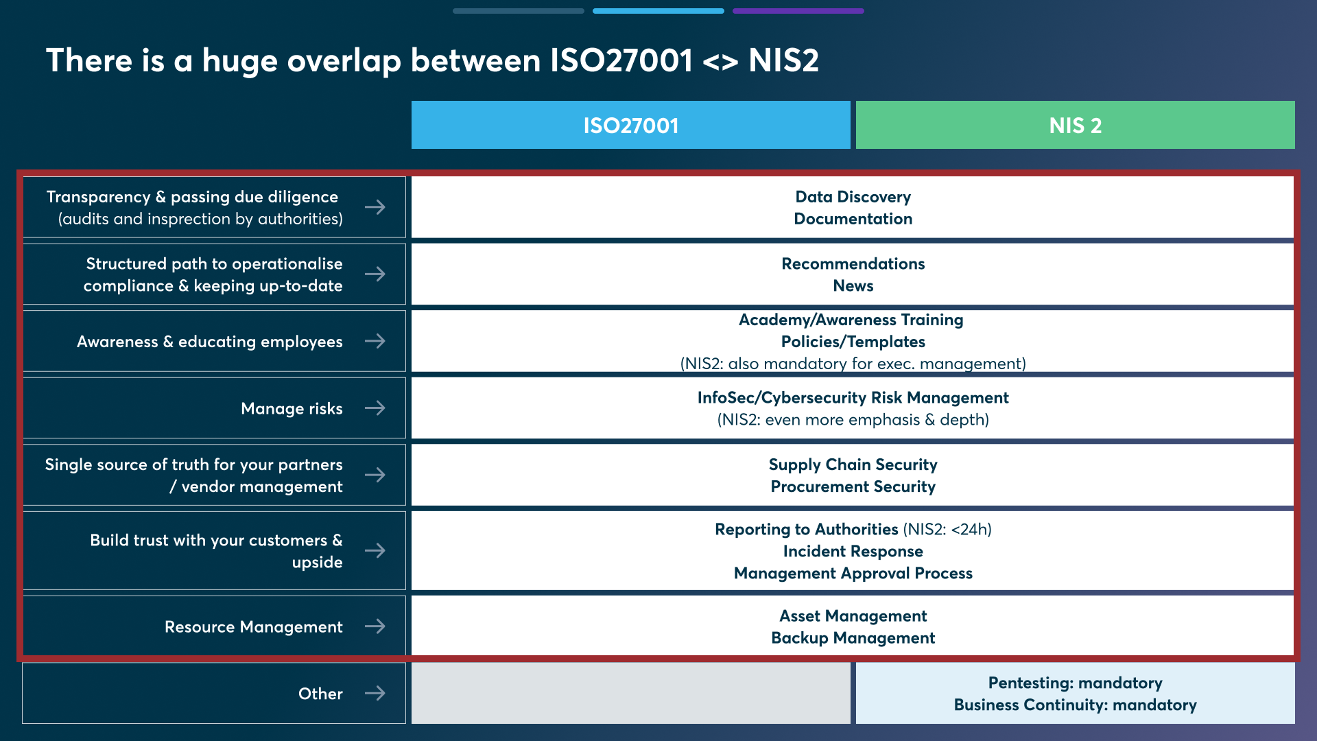Click the arrow beside Structured path to operationalise compliance

375,274
